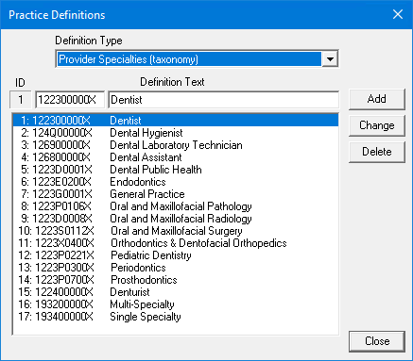Choose the Endodontics list row
413x361 pixels.
(x=176, y=182)
